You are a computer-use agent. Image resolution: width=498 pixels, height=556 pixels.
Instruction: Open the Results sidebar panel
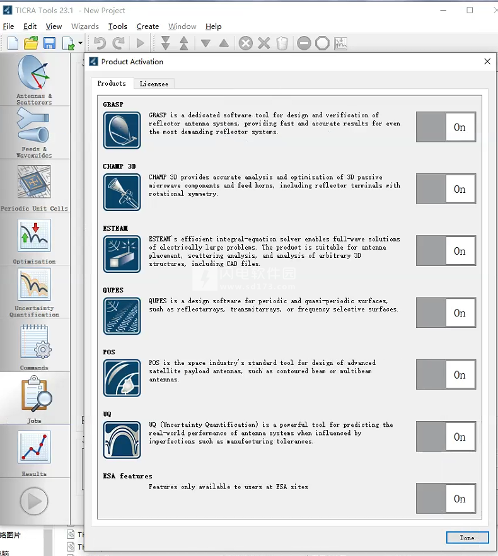(34, 451)
